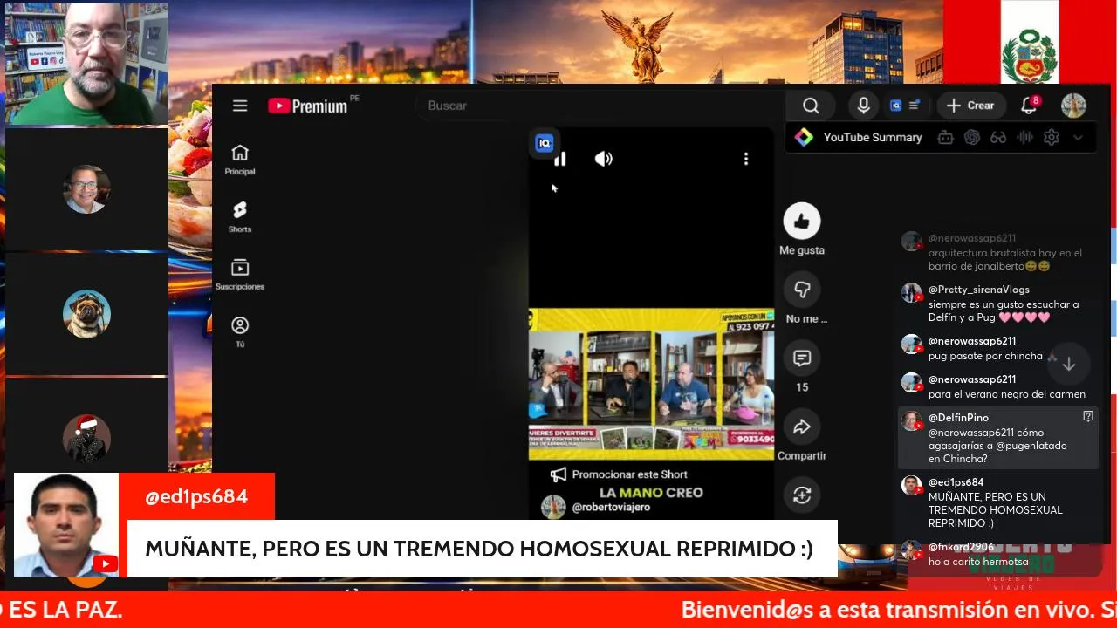Click @ed1ps684 username in chat list

click(956, 482)
